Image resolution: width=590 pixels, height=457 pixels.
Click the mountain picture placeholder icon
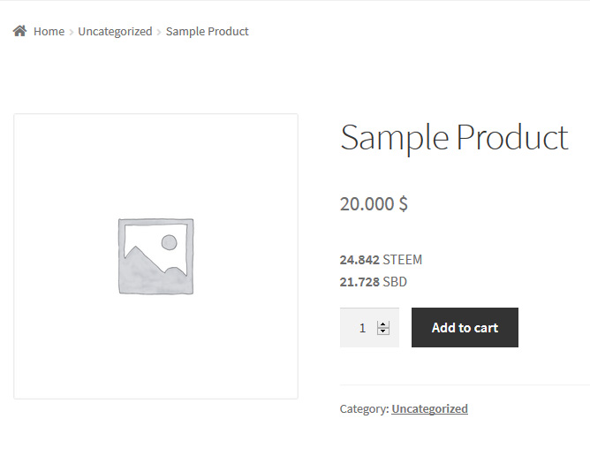(x=155, y=256)
